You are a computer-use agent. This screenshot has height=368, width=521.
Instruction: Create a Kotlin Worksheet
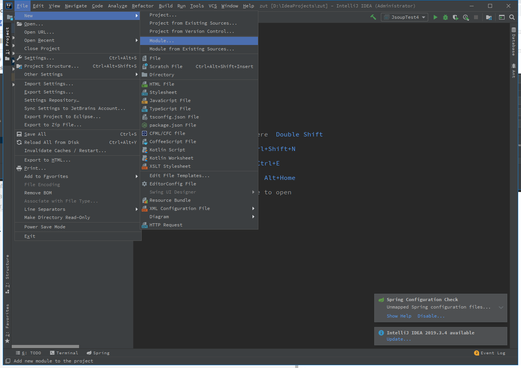click(x=199, y=158)
